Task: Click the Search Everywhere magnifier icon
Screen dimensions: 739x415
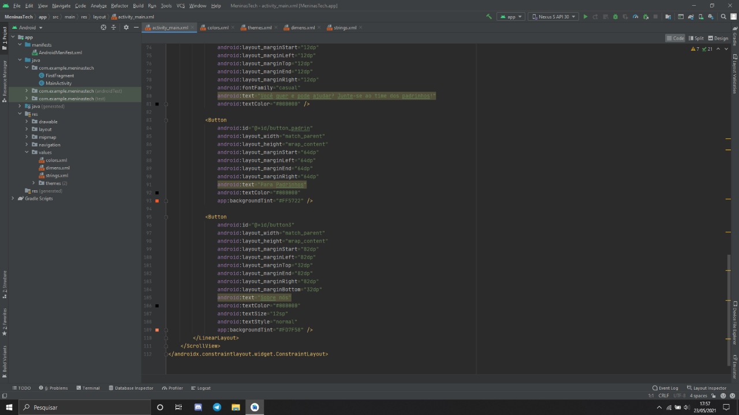Action: click(x=723, y=17)
